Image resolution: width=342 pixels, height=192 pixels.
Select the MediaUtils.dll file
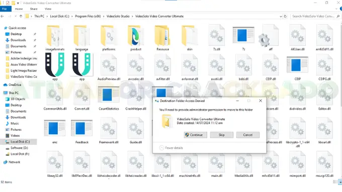243,164
